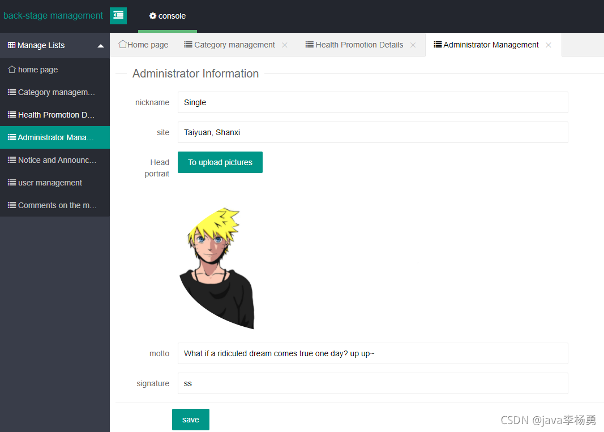Screen dimensions: 604x432
Task: Open Health Promotion Details sidebar item
Action: point(55,115)
